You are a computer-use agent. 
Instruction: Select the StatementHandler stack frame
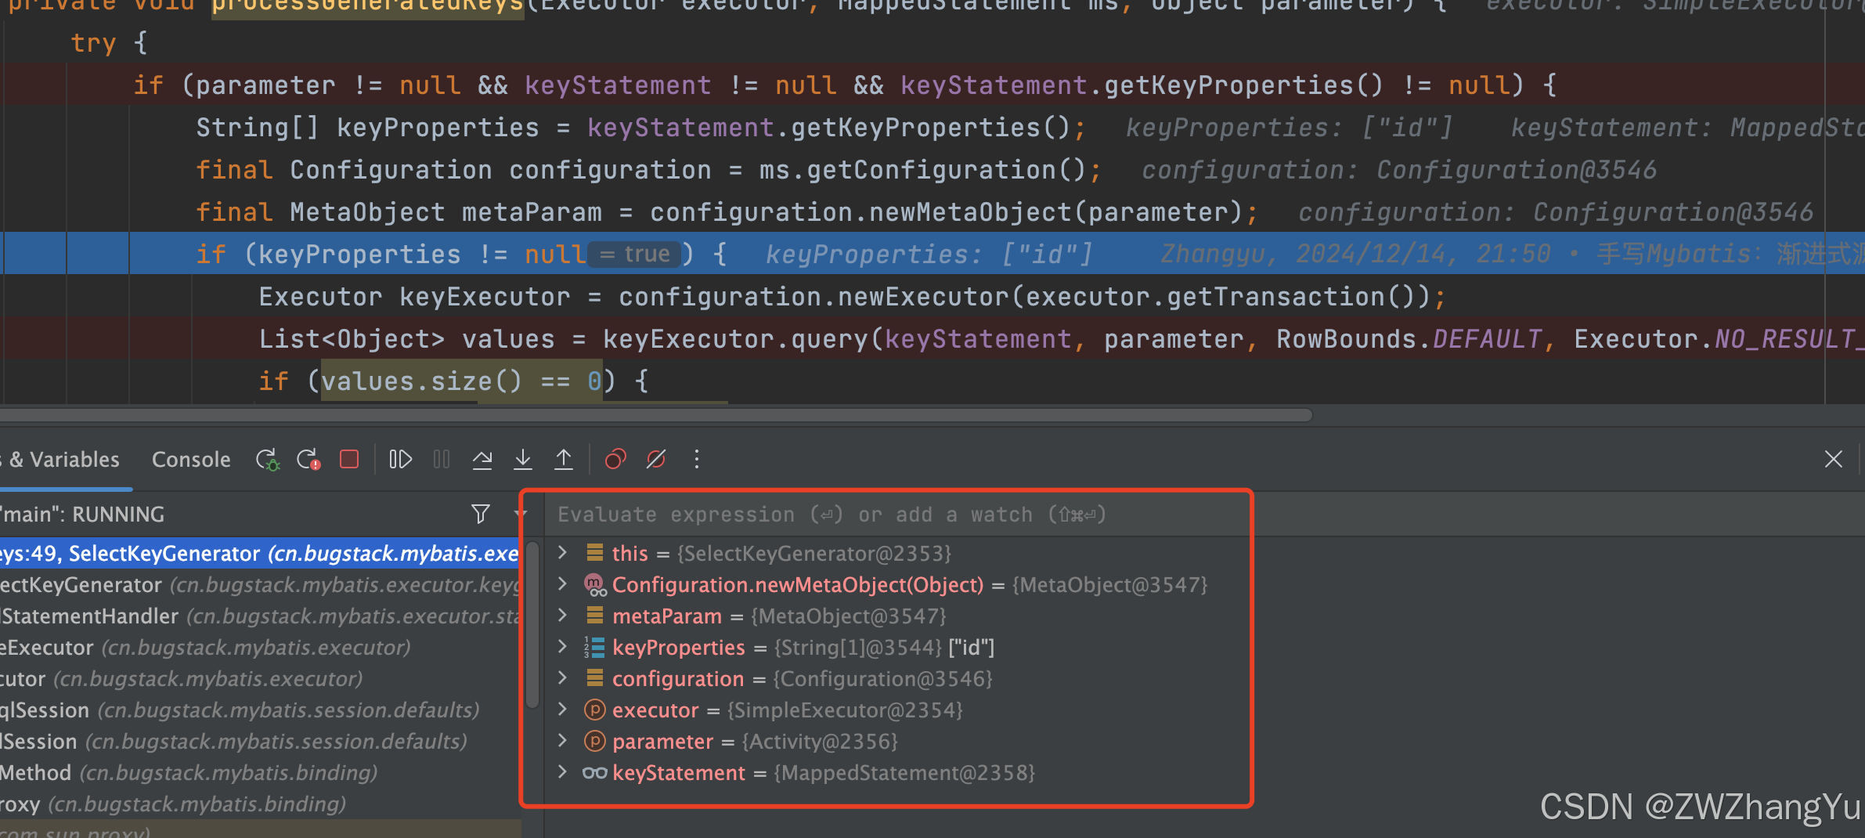(x=259, y=616)
